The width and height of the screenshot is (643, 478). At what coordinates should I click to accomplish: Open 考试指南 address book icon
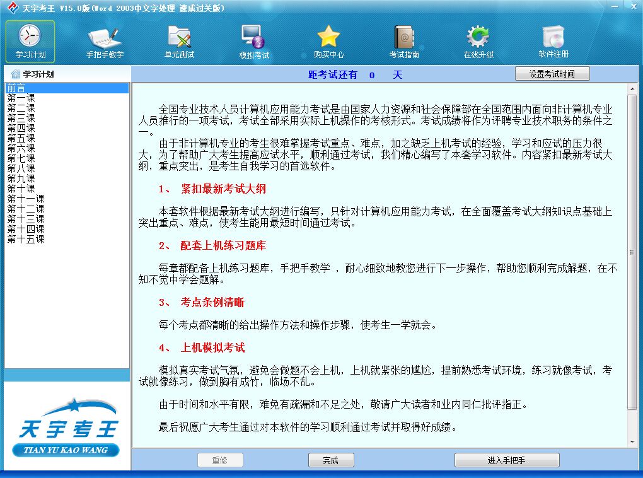(x=404, y=37)
